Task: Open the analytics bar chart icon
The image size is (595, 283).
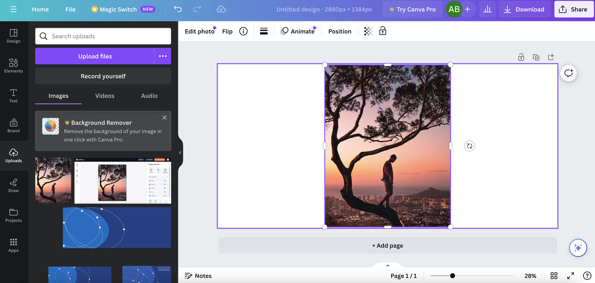Action: point(487,9)
